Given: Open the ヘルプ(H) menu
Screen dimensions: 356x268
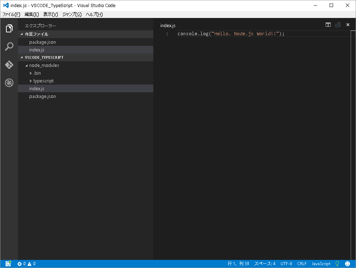Looking at the screenshot, I should tap(94, 14).
